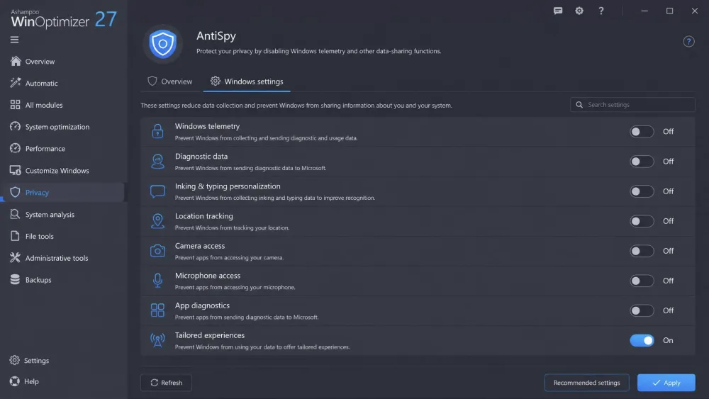Click the Tailored experiences title text

coord(210,335)
